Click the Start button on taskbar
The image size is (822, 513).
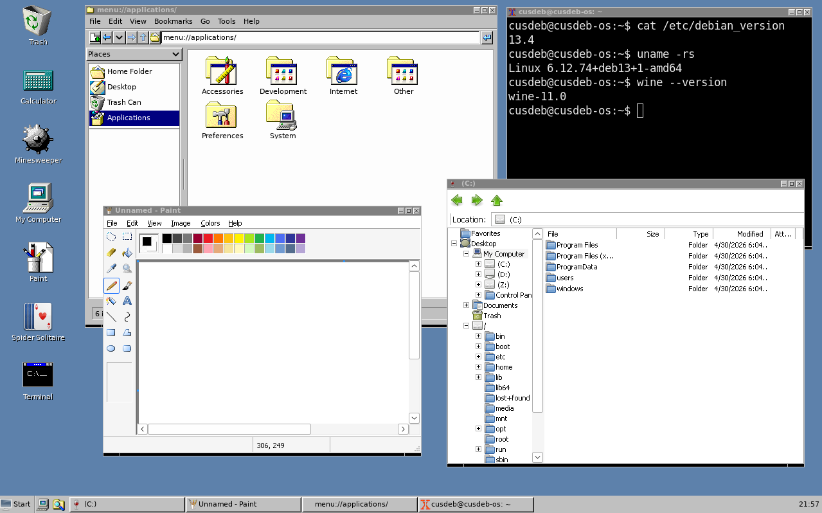click(x=16, y=504)
